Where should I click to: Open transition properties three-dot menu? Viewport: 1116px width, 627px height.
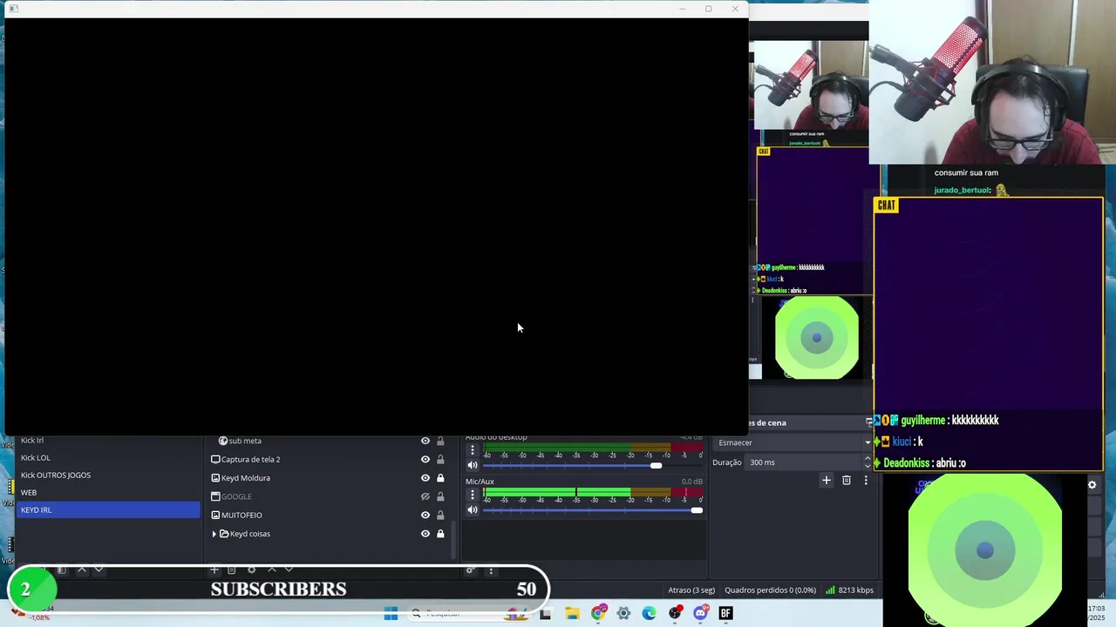866,480
